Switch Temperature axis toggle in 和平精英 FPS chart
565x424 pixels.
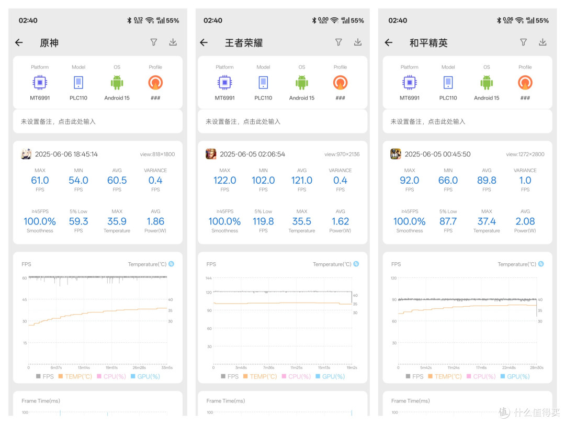coord(541,264)
